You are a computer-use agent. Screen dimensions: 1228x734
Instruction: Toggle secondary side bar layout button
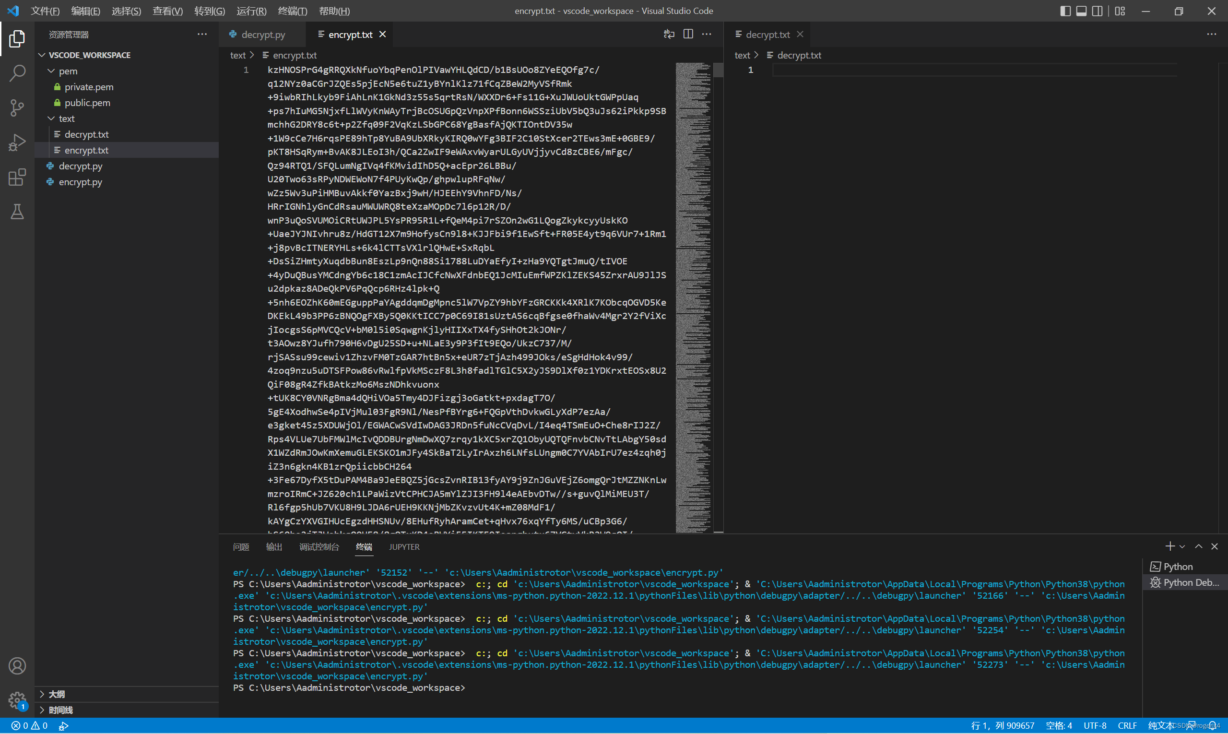tap(1097, 11)
